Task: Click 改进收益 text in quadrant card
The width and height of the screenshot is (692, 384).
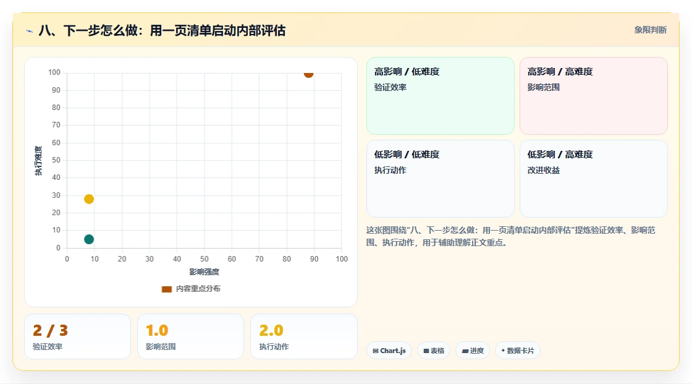Action: click(x=544, y=170)
